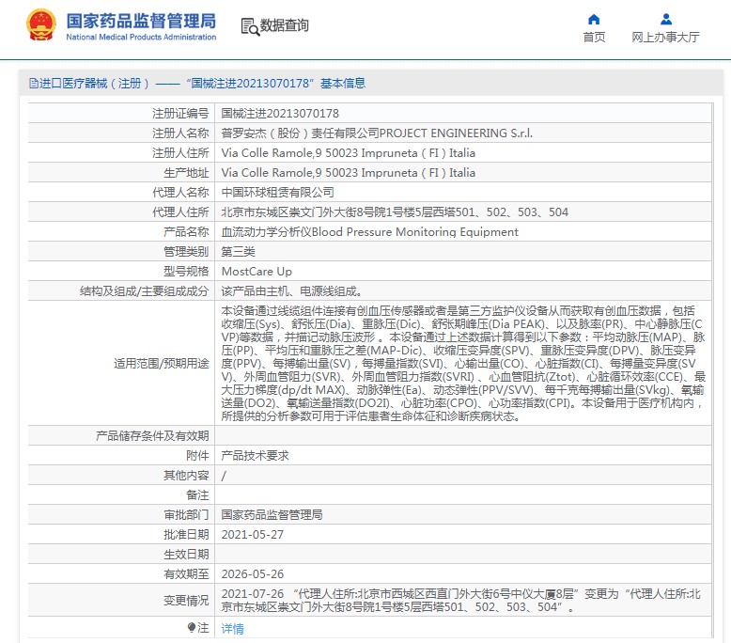The image size is (731, 643).
Task: Select 该产品由主机、电源线组成 text
Action: [292, 291]
